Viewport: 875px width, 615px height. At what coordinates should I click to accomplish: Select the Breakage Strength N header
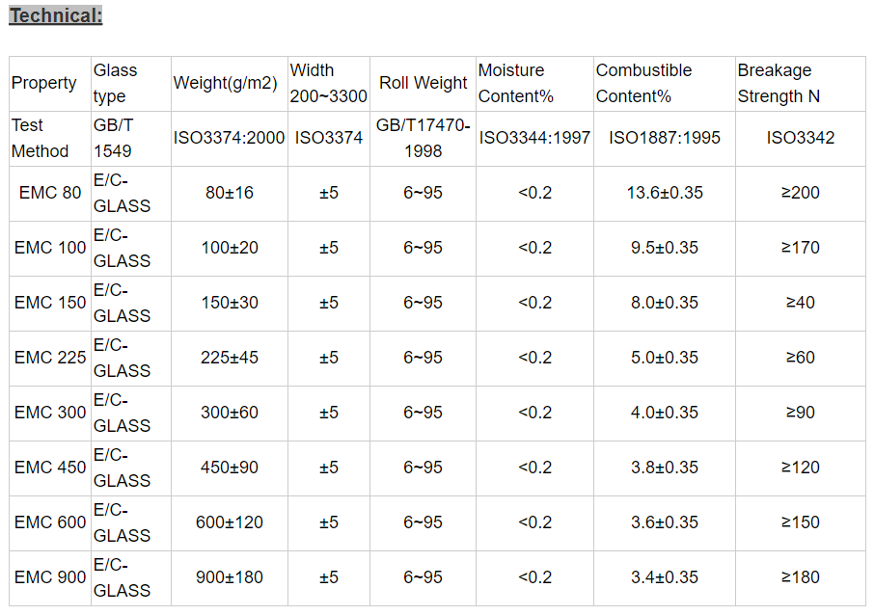[x=779, y=83]
